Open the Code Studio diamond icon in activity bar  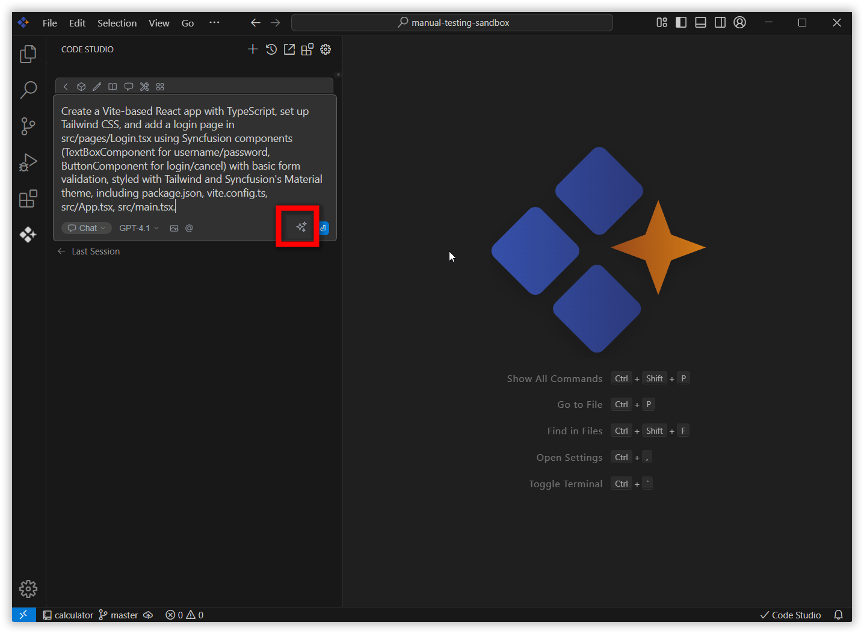coord(28,235)
